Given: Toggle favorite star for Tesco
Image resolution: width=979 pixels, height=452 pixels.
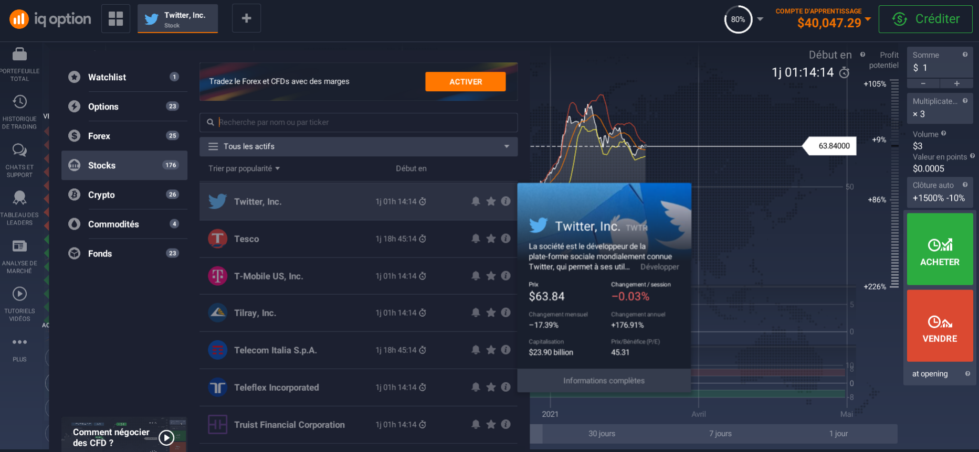Looking at the screenshot, I should pyautogui.click(x=491, y=239).
